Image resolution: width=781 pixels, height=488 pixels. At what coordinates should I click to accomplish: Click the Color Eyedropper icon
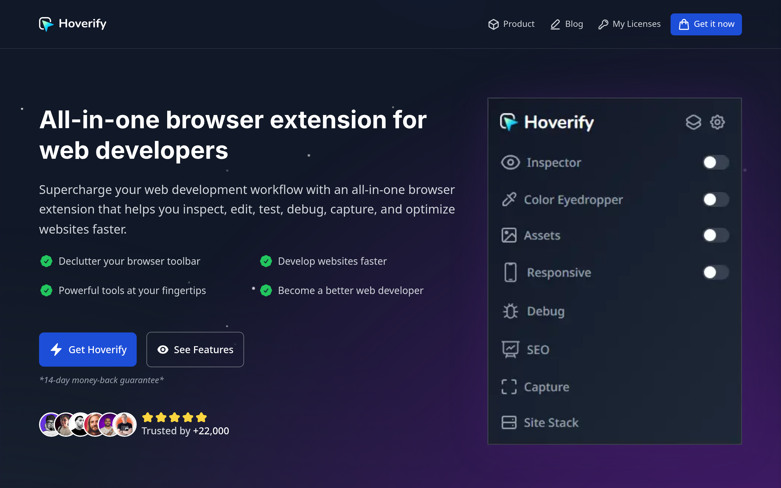pyautogui.click(x=509, y=199)
